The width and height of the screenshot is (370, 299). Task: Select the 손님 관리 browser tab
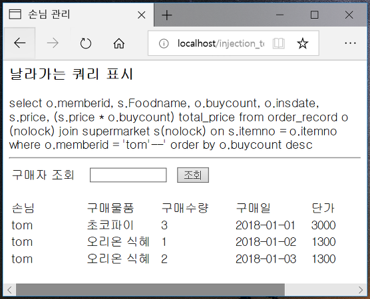pyautogui.click(x=79, y=15)
